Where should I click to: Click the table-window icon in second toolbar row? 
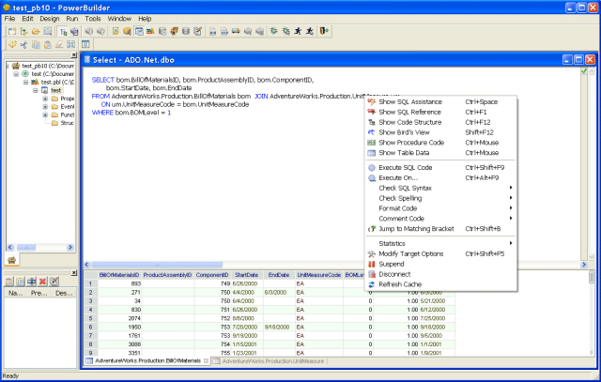pyautogui.click(x=85, y=45)
